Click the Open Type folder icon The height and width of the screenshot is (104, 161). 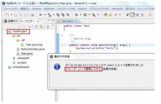pos(105,15)
